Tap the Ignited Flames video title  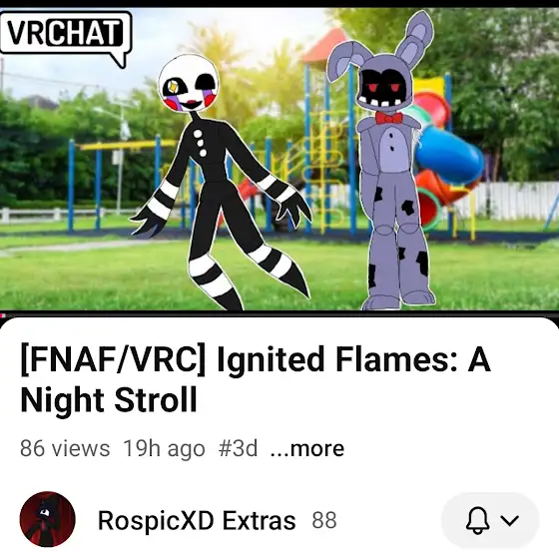click(256, 379)
